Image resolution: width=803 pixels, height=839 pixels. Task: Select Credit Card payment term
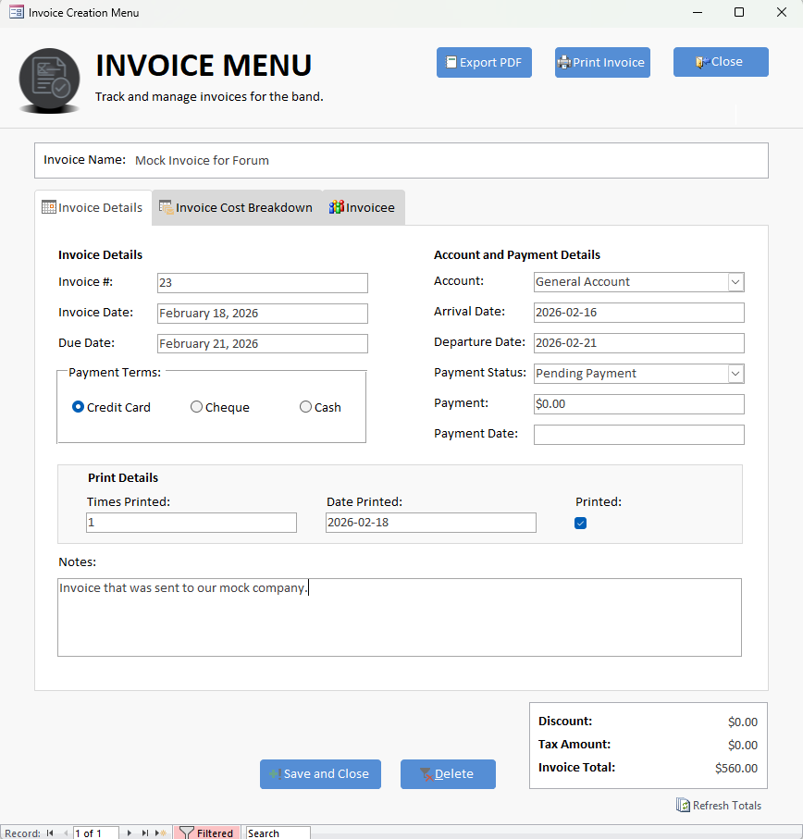point(79,407)
